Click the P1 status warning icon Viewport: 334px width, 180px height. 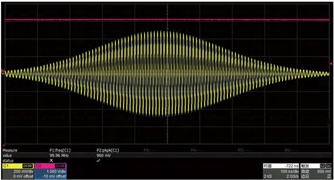coord(51,161)
